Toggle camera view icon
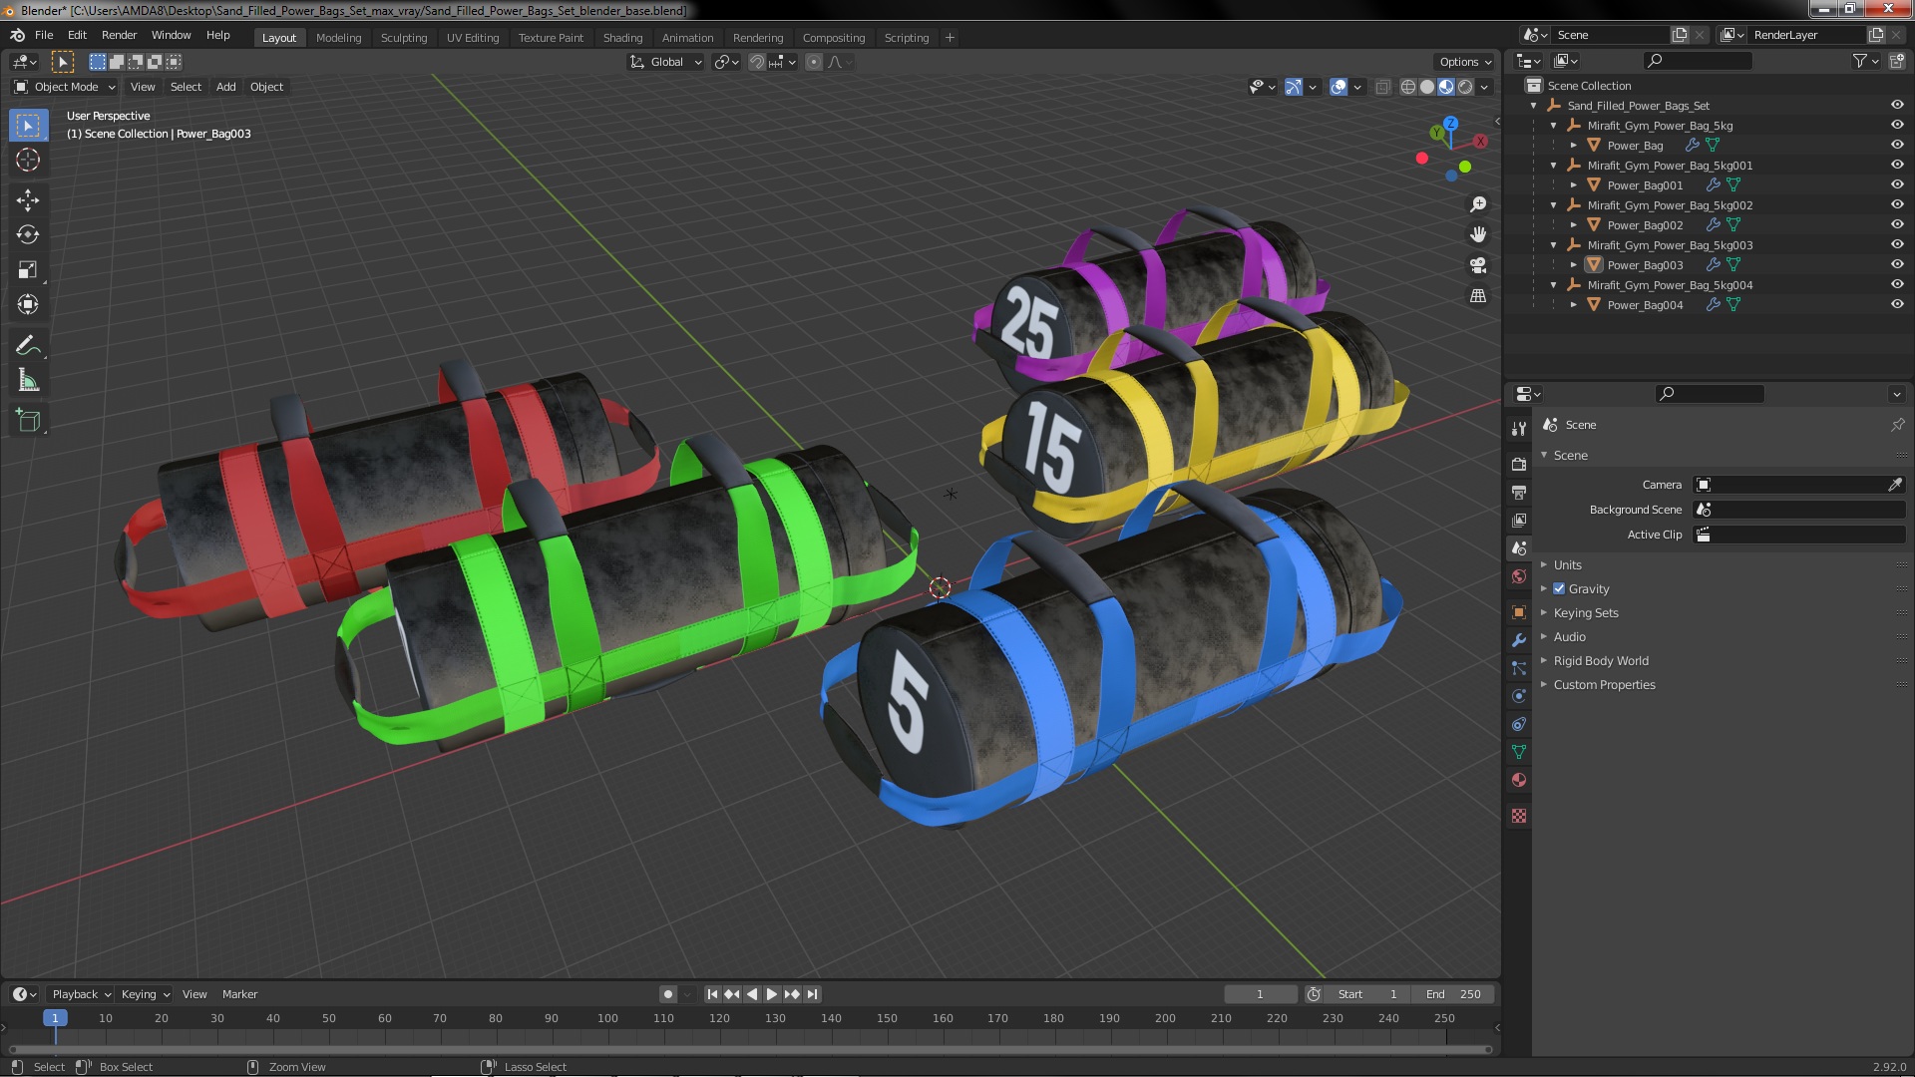1915x1077 pixels. (x=1478, y=265)
